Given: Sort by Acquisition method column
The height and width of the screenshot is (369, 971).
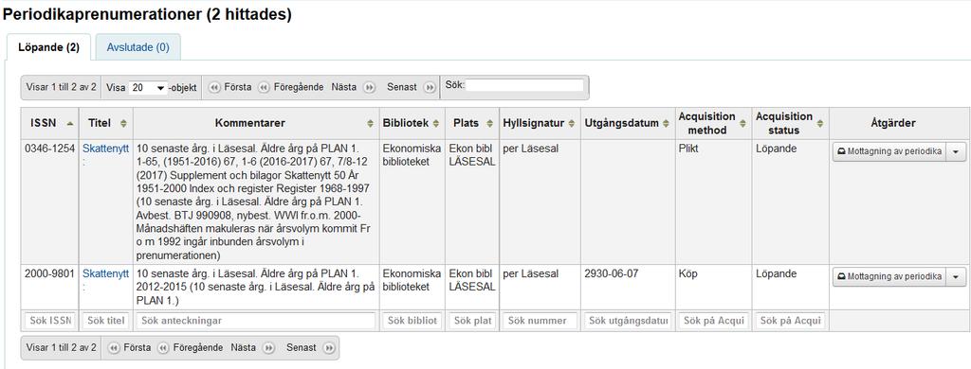Looking at the screenshot, I should tap(714, 123).
